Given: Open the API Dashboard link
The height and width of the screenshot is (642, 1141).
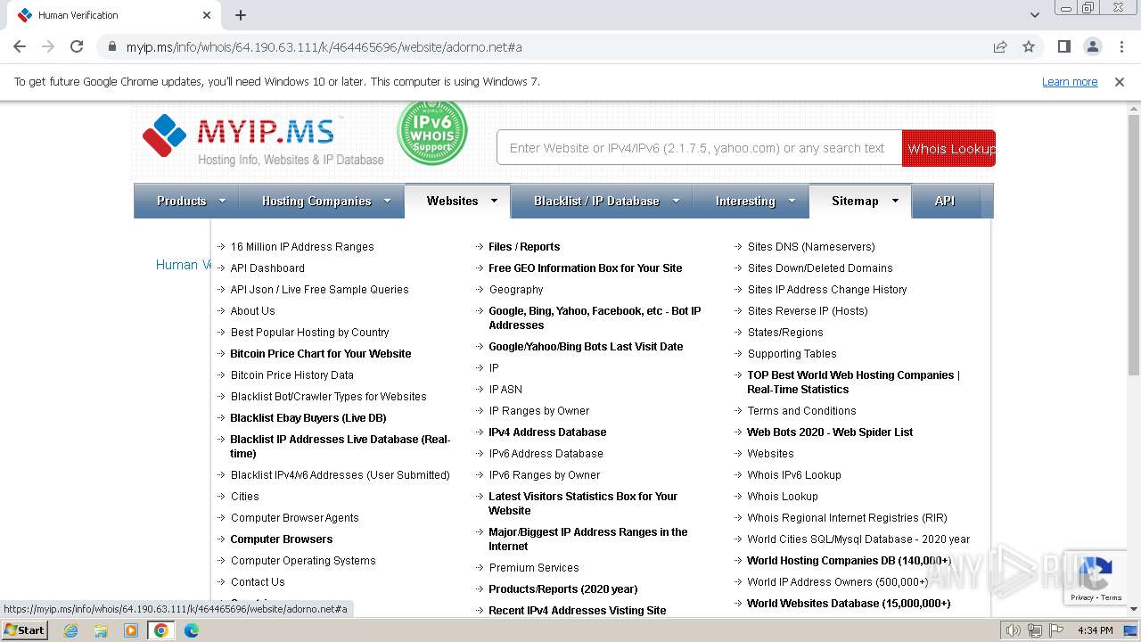Looking at the screenshot, I should click(x=267, y=268).
